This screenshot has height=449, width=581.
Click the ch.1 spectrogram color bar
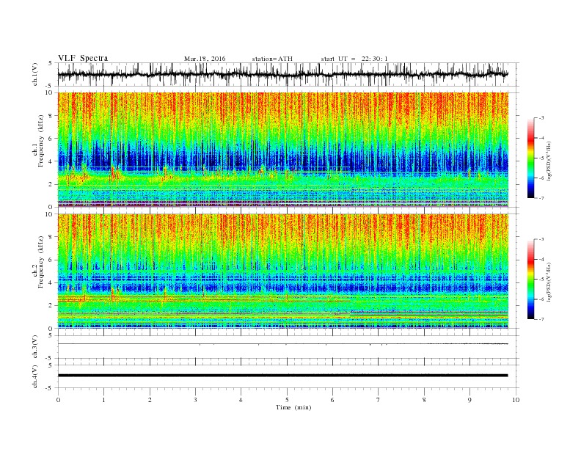[x=531, y=158]
